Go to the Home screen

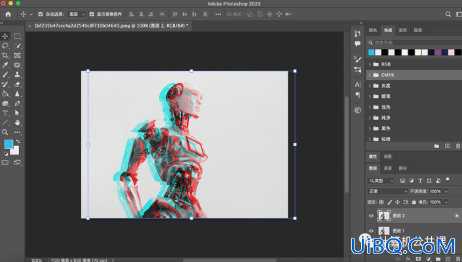point(8,14)
